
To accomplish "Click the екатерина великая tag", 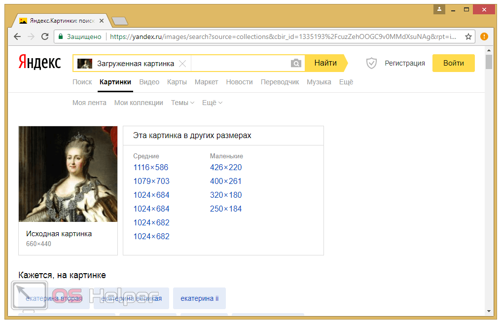I will pyautogui.click(x=131, y=298).
